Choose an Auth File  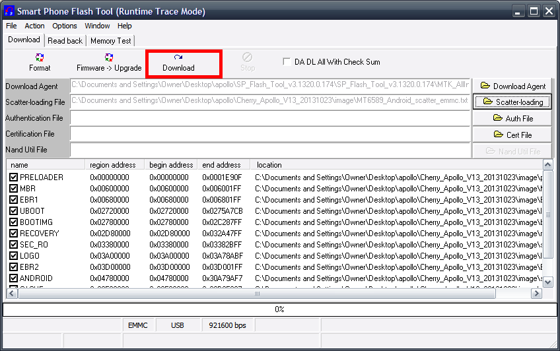512,118
